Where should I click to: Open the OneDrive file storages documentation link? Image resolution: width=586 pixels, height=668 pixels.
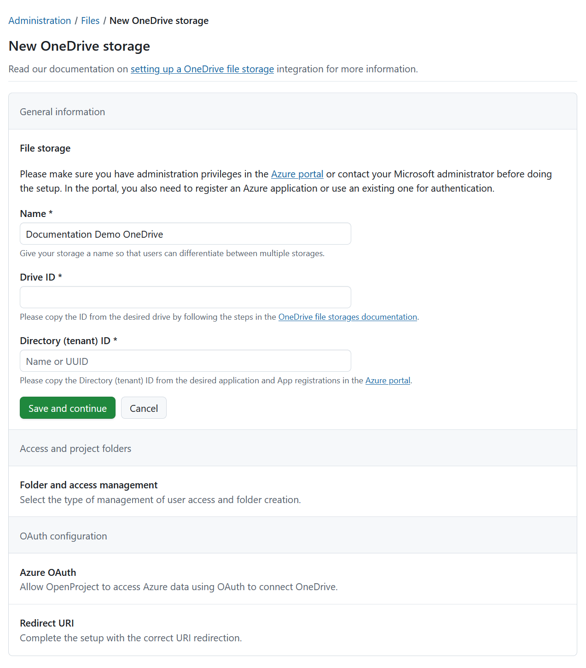pos(348,317)
